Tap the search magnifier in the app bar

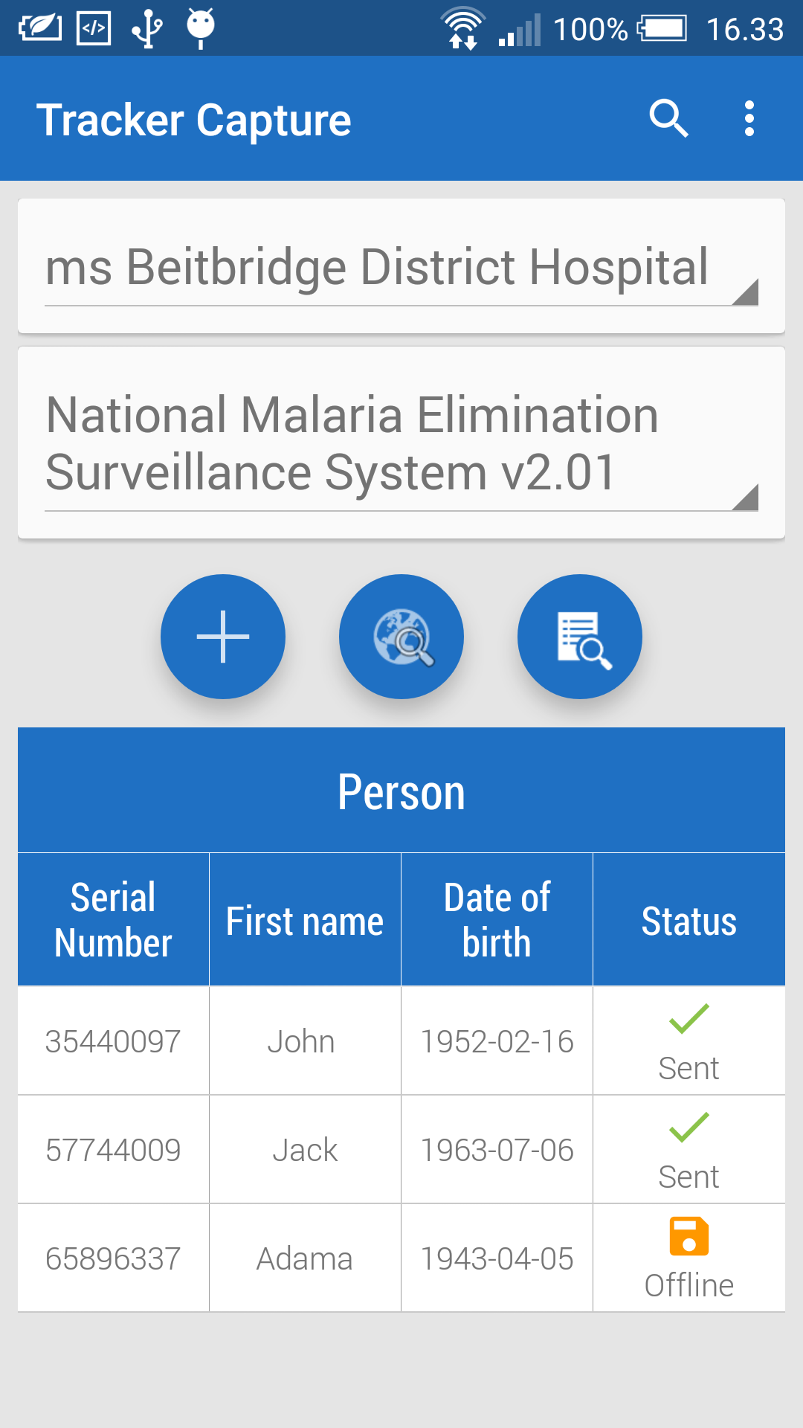click(x=668, y=119)
